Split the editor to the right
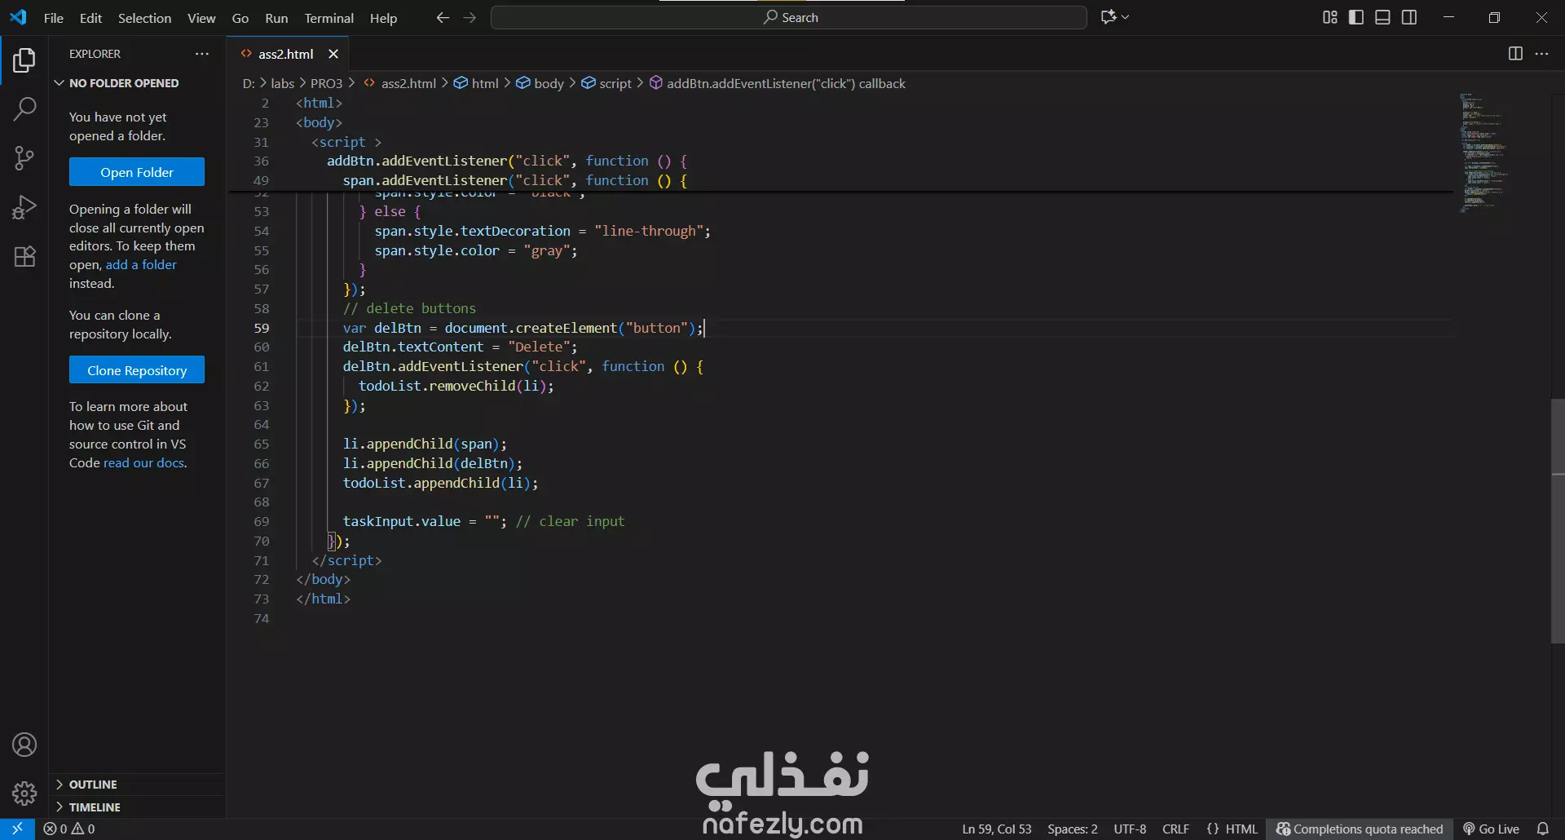Image resolution: width=1565 pixels, height=840 pixels. [x=1515, y=54]
